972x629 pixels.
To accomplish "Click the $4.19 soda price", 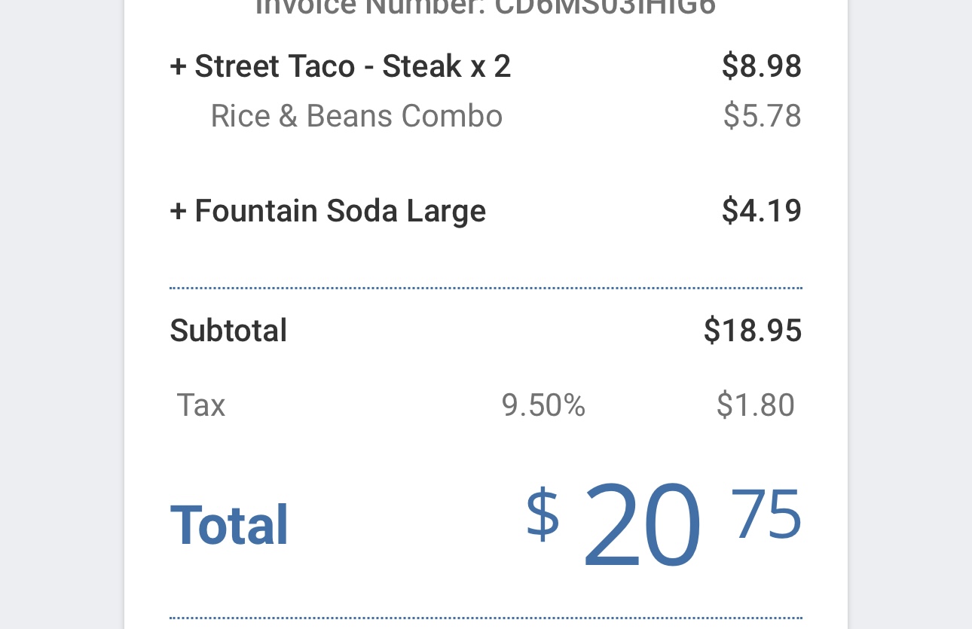I will (x=761, y=211).
